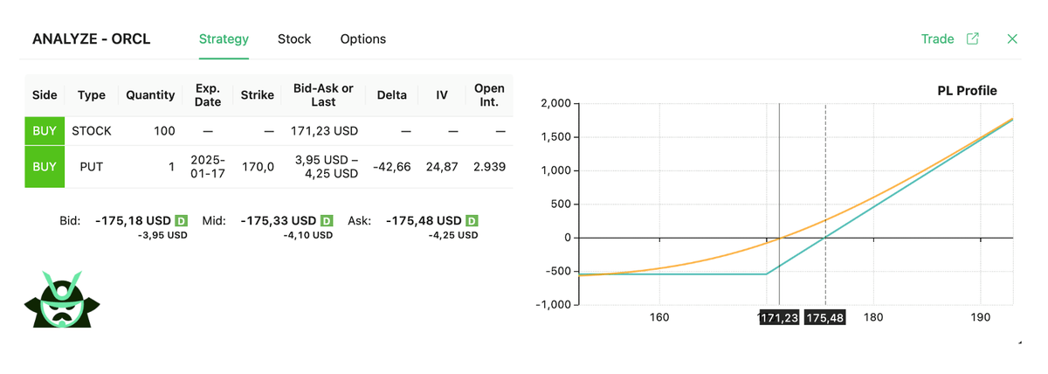
Task: Click the Trade link
Action: coord(937,39)
